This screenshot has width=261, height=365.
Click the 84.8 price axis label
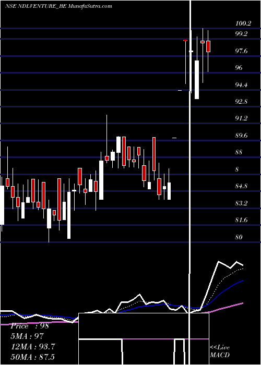pyautogui.click(x=241, y=186)
